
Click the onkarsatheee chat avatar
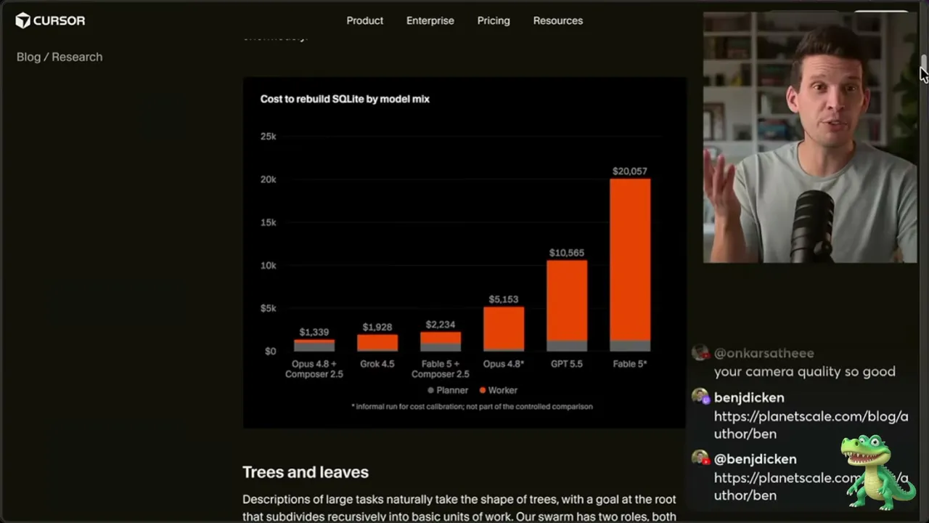point(700,353)
